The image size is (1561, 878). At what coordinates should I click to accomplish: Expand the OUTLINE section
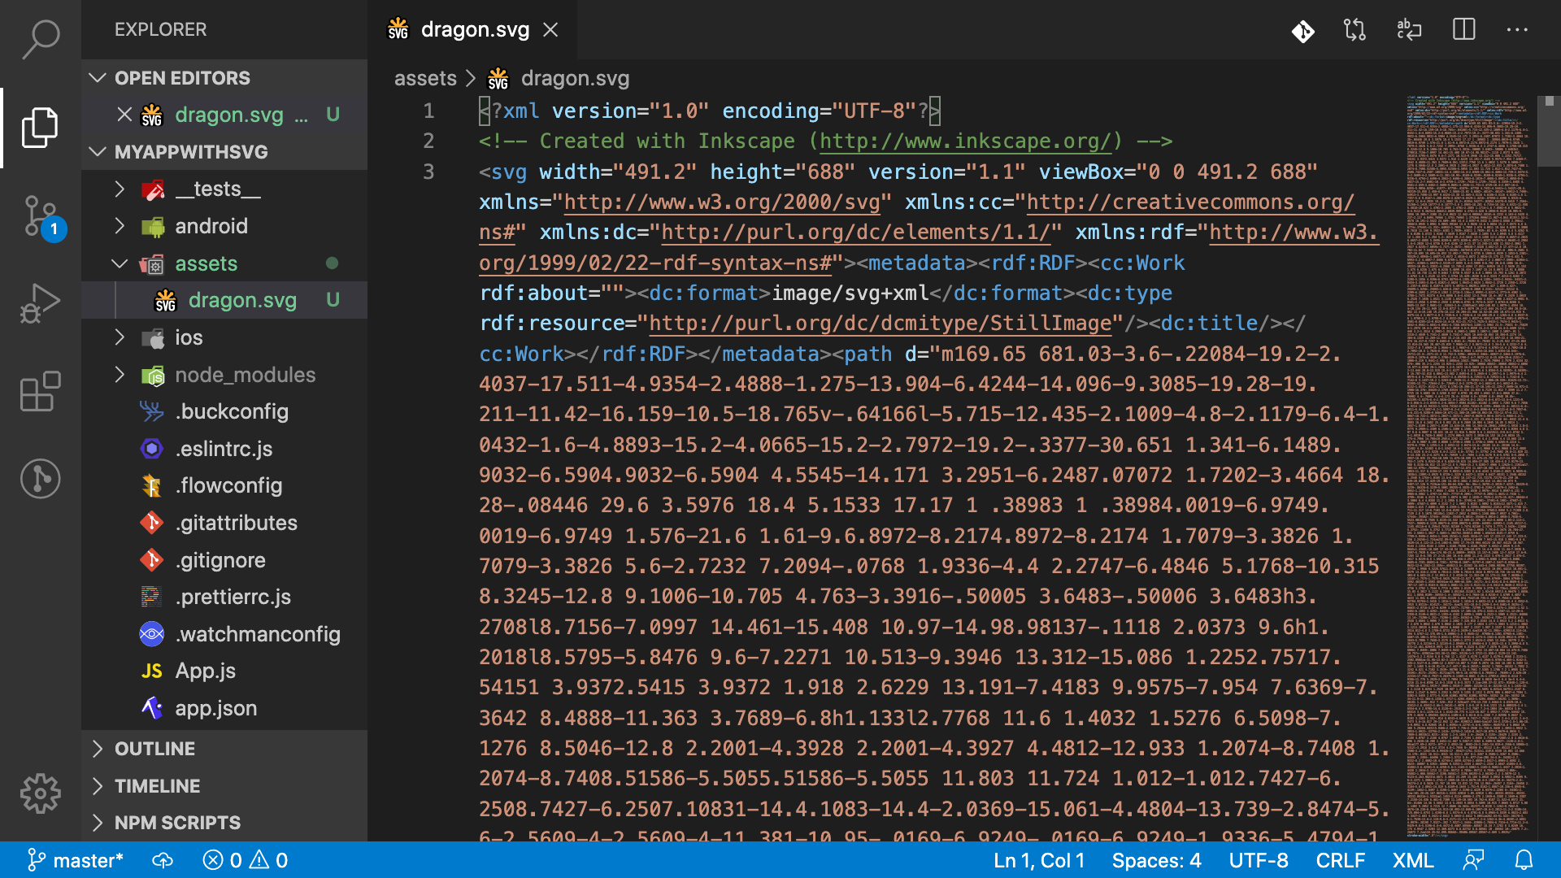tap(154, 749)
